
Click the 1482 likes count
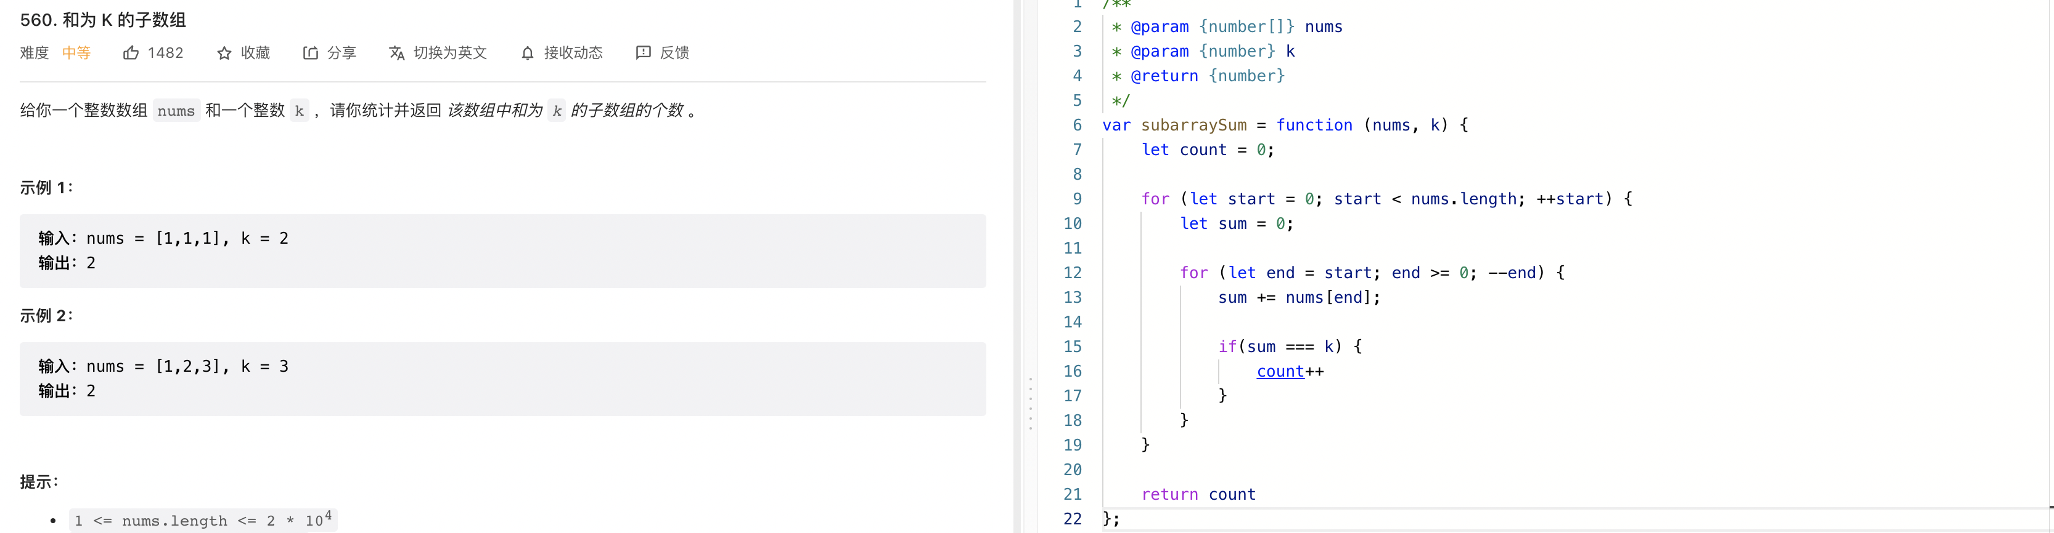pos(165,52)
